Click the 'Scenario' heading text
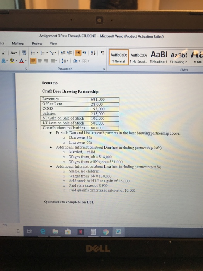Screen dimensions: 203x271 pyautogui.click(x=50, y=83)
